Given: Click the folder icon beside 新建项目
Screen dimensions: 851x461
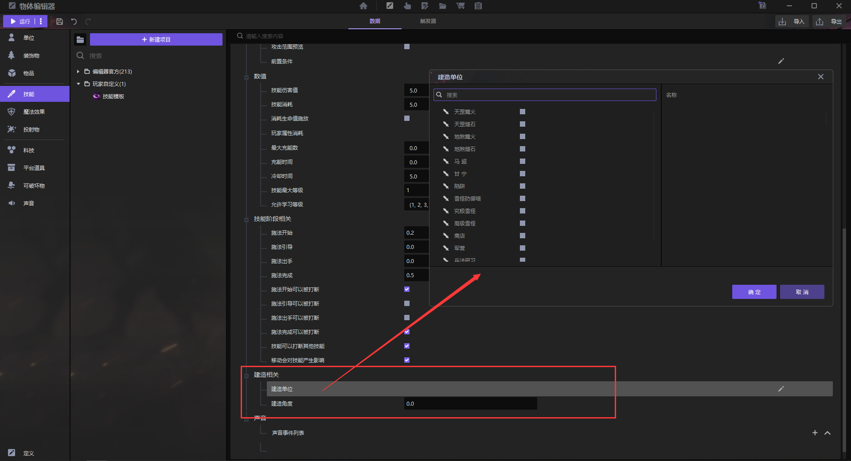Looking at the screenshot, I should pyautogui.click(x=80, y=40).
